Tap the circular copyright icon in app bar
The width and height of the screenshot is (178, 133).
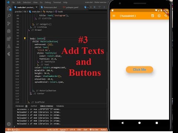159,16
